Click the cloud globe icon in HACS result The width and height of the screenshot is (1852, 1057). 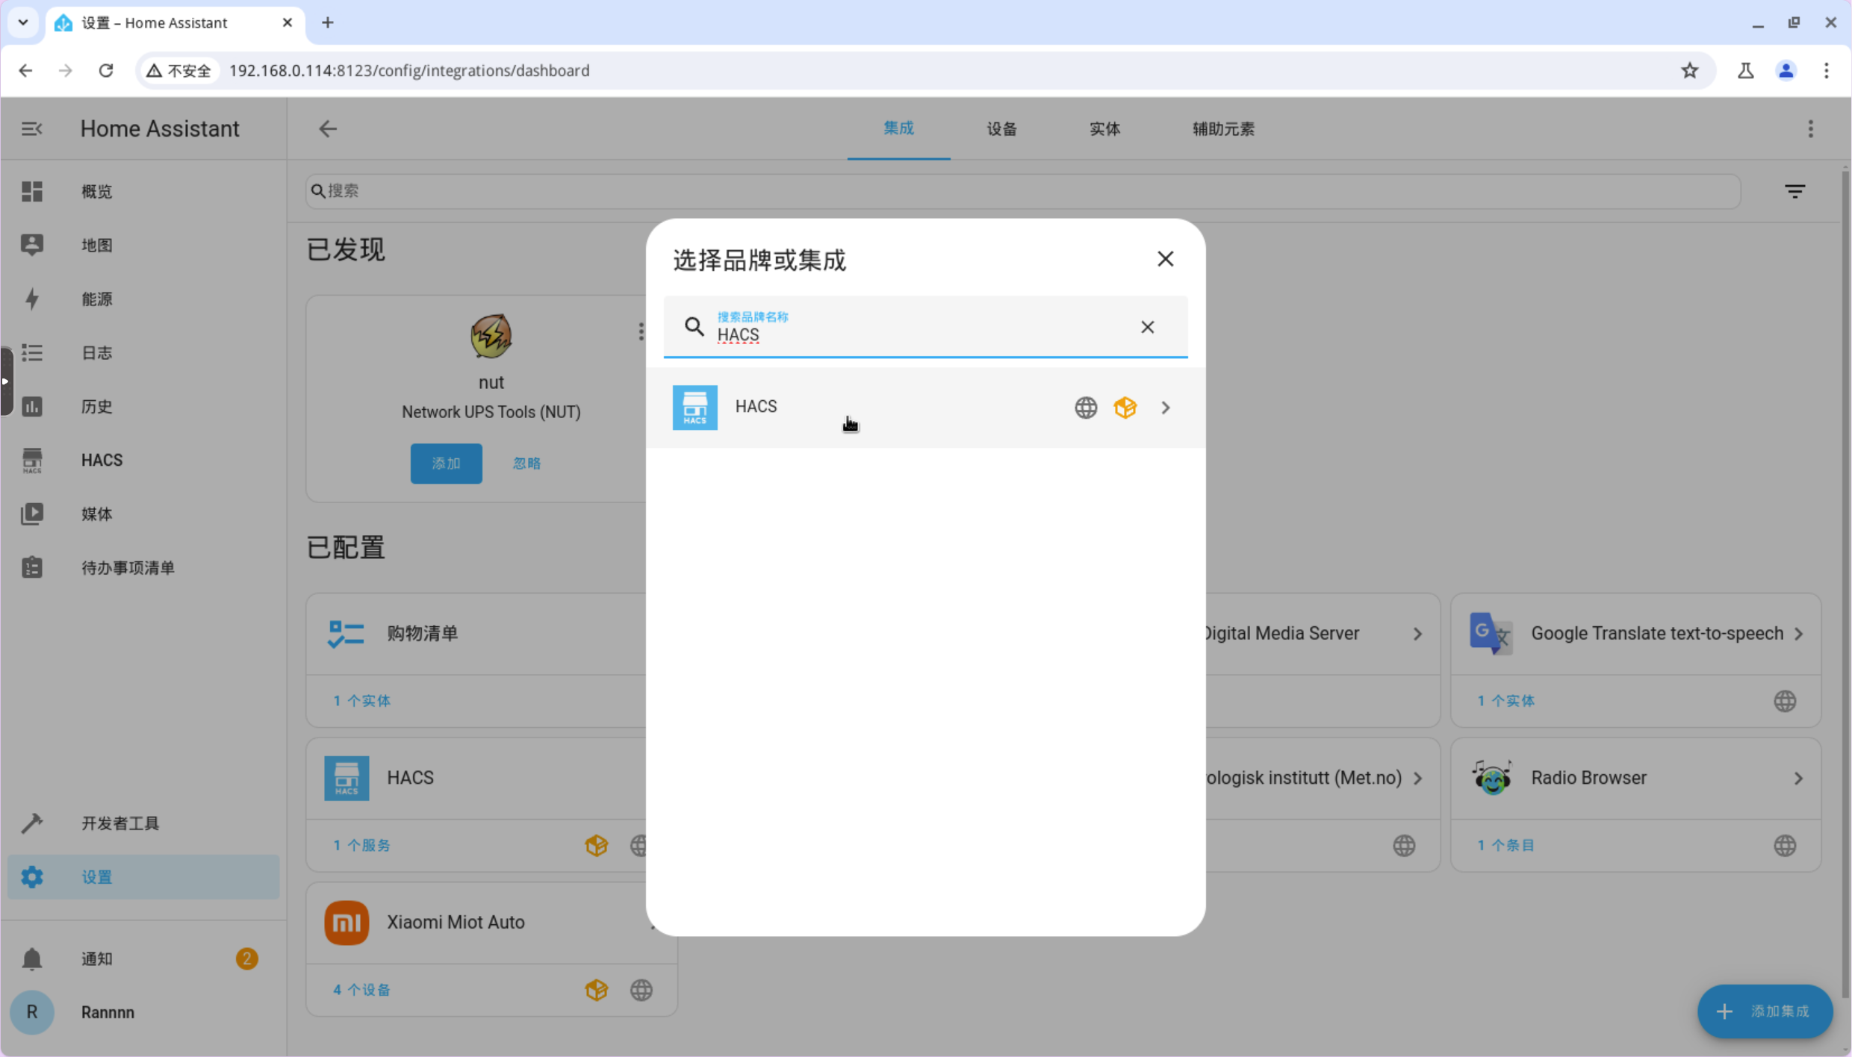coord(1086,408)
